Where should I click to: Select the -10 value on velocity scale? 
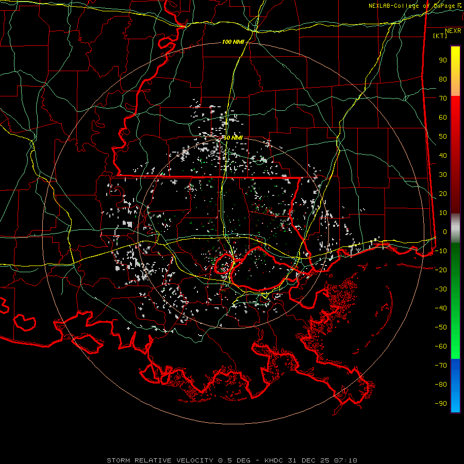(x=441, y=251)
